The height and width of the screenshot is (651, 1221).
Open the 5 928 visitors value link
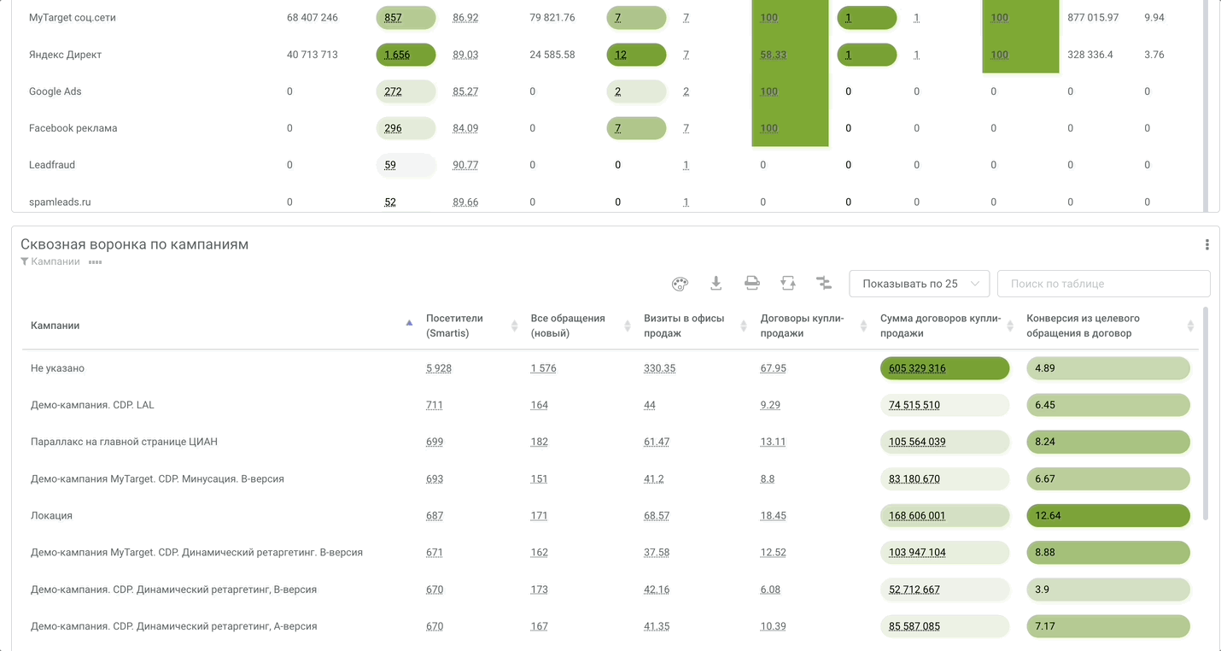click(x=439, y=368)
